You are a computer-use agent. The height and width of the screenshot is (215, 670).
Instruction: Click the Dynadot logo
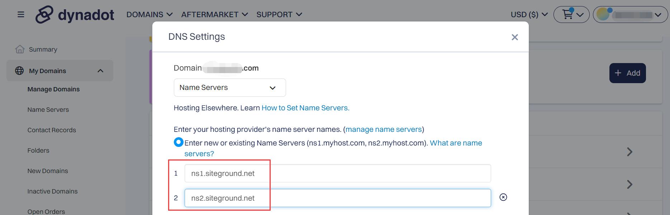click(x=75, y=15)
